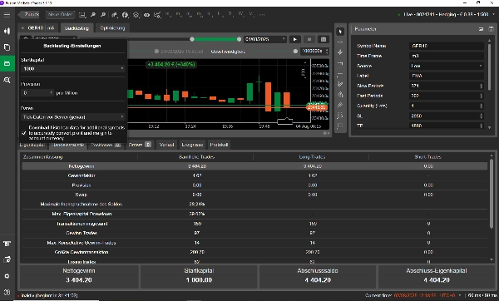Open the Eigenkapital results tab
This screenshot has width=499, height=301.
coord(32,145)
